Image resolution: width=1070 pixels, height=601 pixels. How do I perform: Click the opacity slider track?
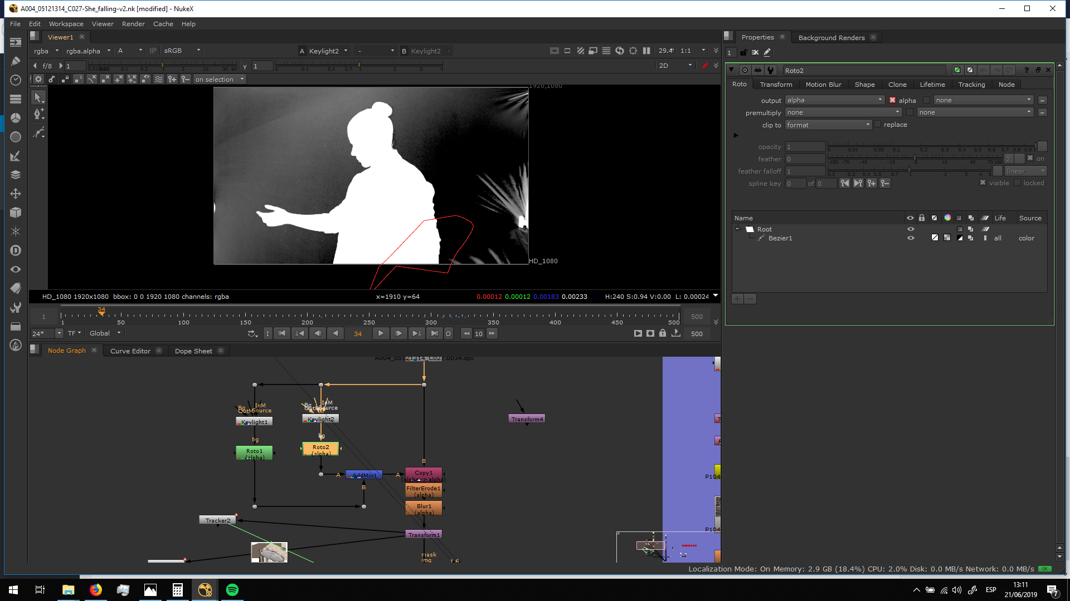931,146
